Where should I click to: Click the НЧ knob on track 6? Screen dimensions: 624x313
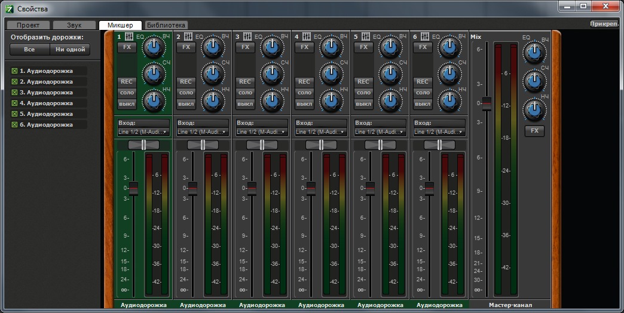(449, 100)
